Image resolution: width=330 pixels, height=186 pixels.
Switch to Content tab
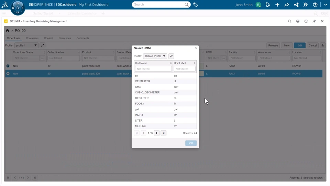(48, 38)
